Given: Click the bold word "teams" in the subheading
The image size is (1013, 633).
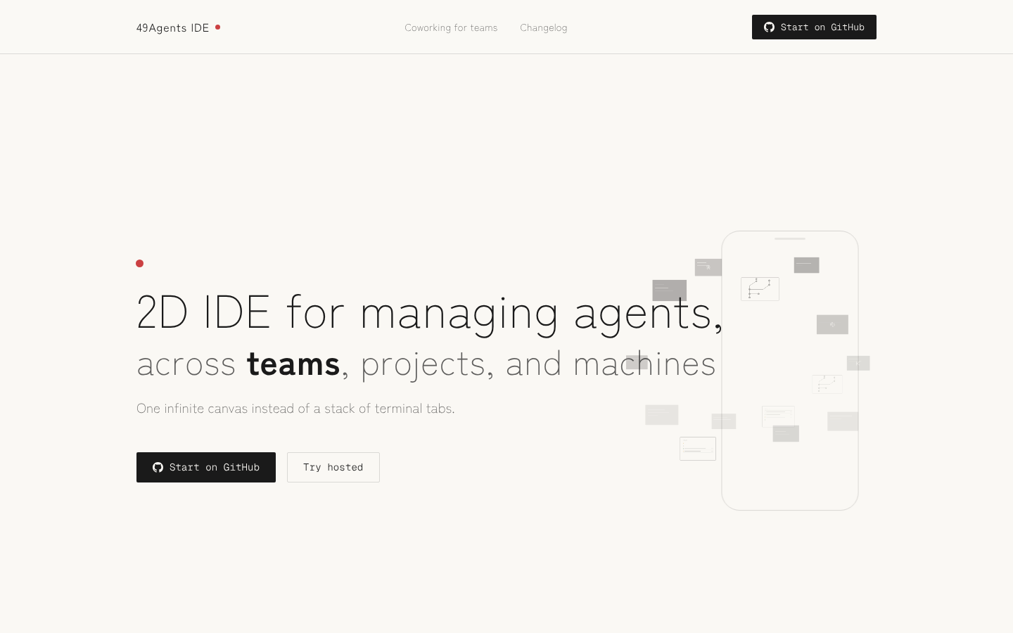Looking at the screenshot, I should coord(293,364).
